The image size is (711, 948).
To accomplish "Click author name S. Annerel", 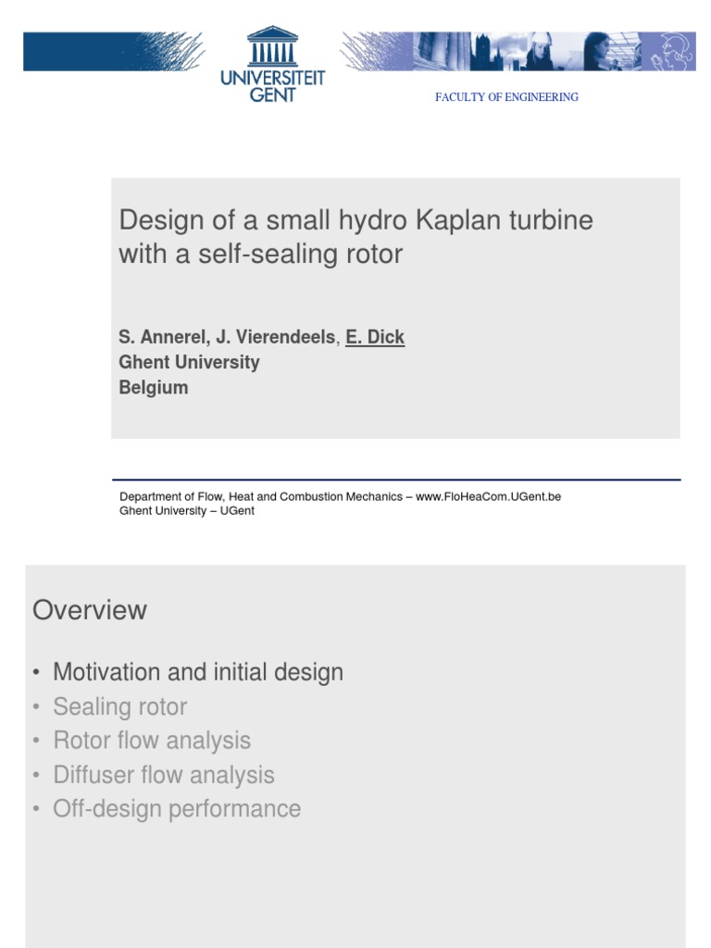I will pos(163,337).
